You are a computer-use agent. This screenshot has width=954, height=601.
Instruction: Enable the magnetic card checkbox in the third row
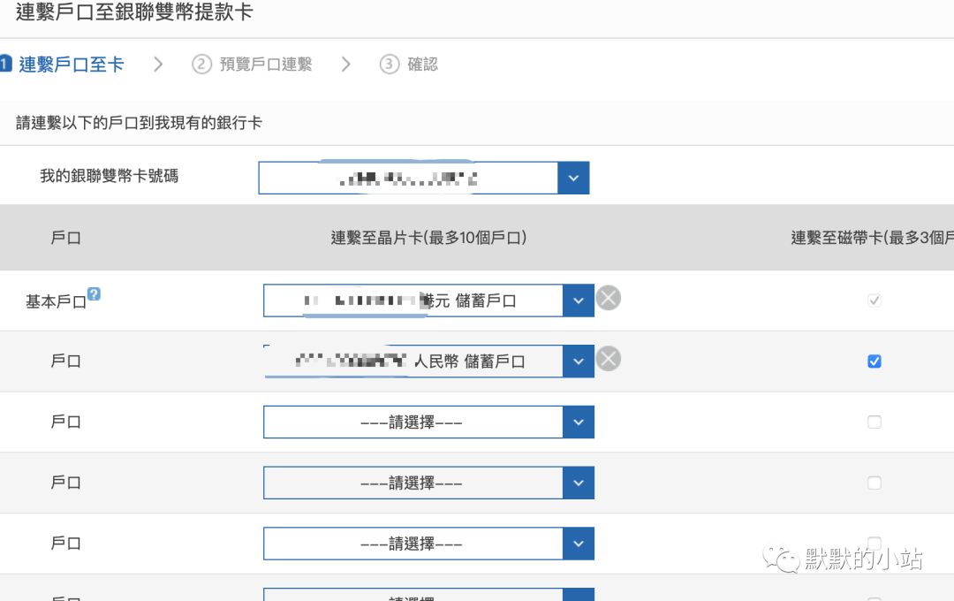pyautogui.click(x=874, y=422)
